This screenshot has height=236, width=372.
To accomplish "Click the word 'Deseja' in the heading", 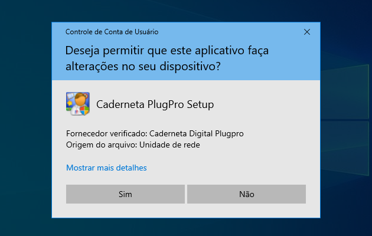I will (83, 51).
